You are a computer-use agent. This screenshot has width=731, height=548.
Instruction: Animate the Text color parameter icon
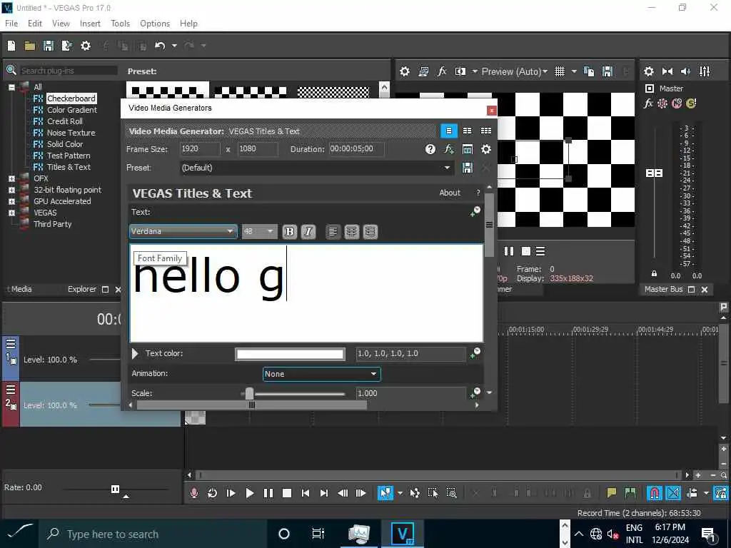[x=475, y=353]
